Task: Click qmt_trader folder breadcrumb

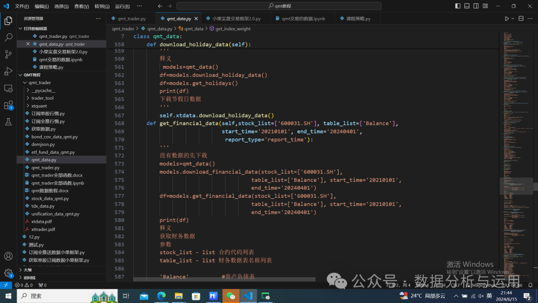Action: coord(123,29)
